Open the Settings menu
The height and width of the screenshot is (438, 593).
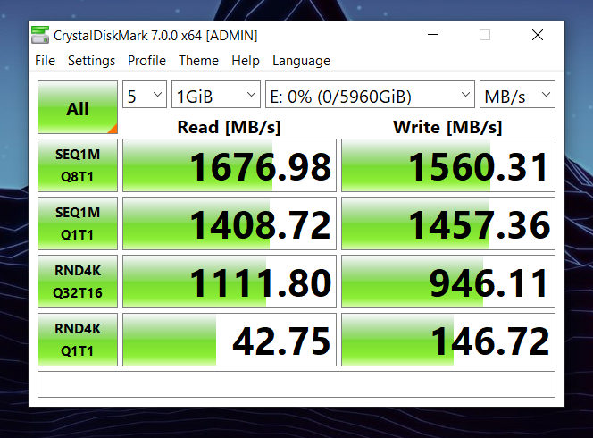(91, 61)
